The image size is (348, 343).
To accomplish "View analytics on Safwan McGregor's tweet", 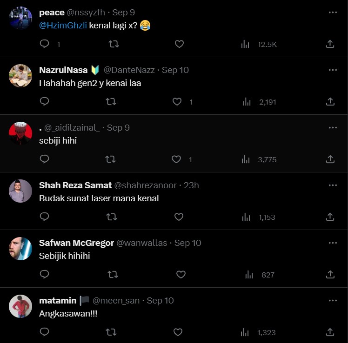I will tap(249, 275).
